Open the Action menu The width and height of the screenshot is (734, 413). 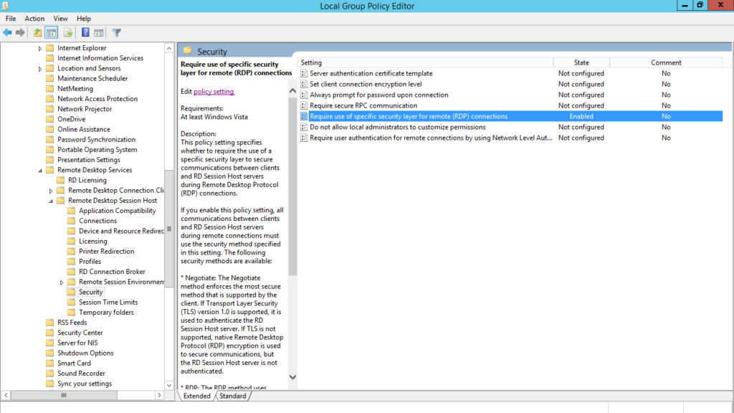click(34, 19)
